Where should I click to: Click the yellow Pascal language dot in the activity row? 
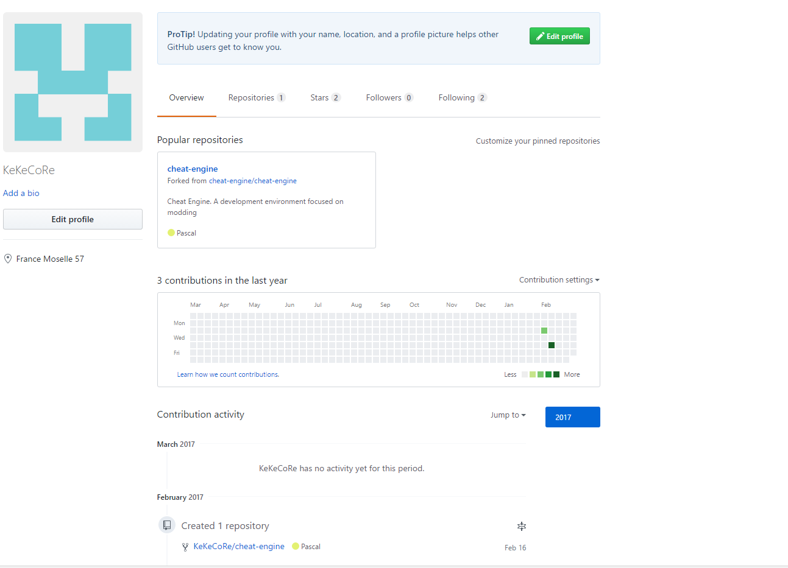click(296, 546)
